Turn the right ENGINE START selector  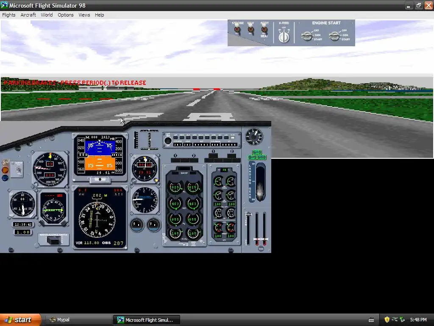[334, 36]
